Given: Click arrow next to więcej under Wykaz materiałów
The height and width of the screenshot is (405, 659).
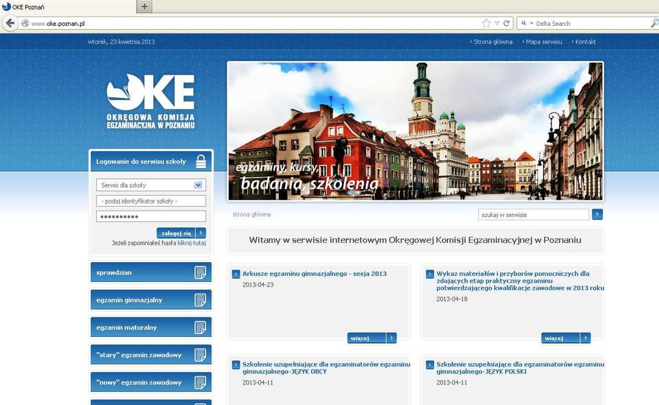Looking at the screenshot, I should pyautogui.click(x=586, y=338).
